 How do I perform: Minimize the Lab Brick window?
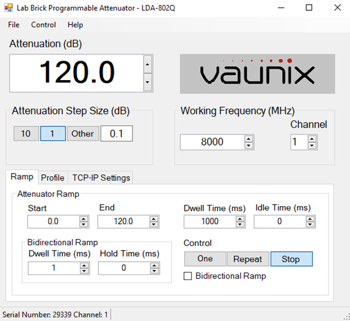pos(281,8)
